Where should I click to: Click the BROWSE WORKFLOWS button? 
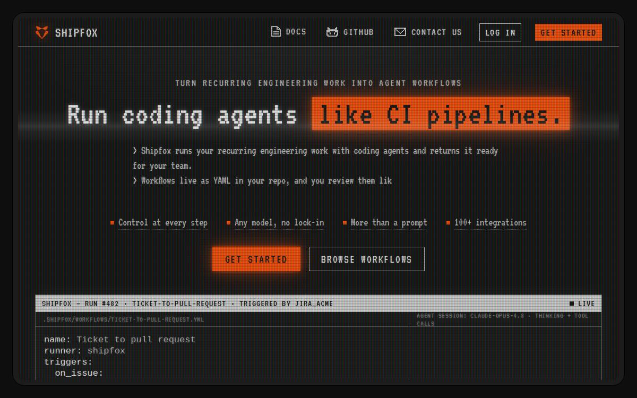[x=367, y=259]
